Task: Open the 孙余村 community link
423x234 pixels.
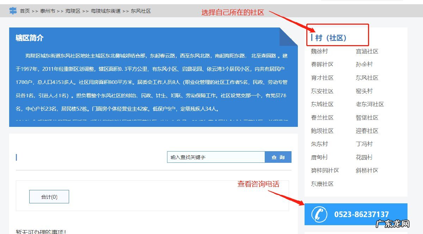Action: point(364,64)
